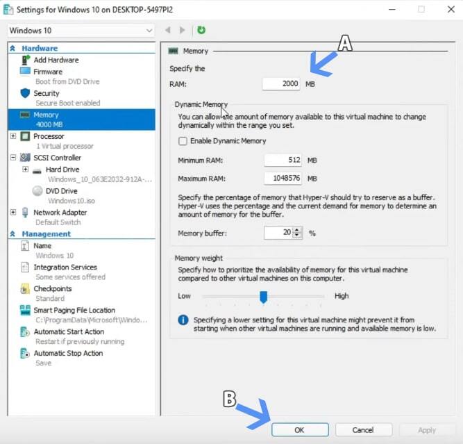Viewport: 463px width, 444px height.
Task: Select Firmware settings
Action: click(x=48, y=72)
